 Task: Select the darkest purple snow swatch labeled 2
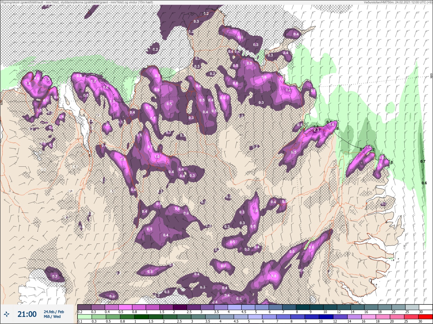[180, 307]
